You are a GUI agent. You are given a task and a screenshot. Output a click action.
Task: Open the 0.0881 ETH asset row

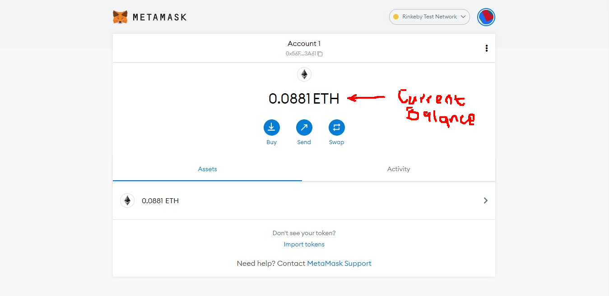pyautogui.click(x=304, y=200)
